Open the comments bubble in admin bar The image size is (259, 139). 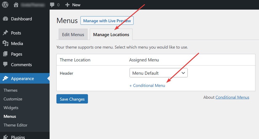click(52, 5)
